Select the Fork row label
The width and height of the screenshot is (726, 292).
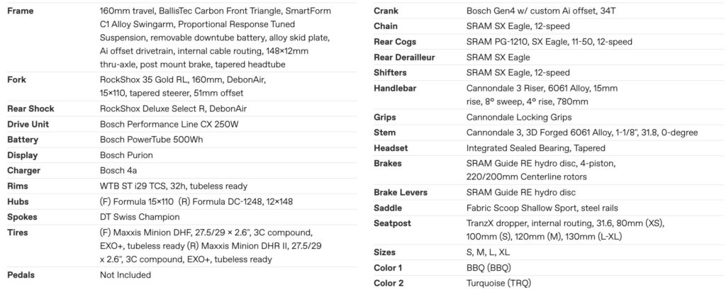17,80
